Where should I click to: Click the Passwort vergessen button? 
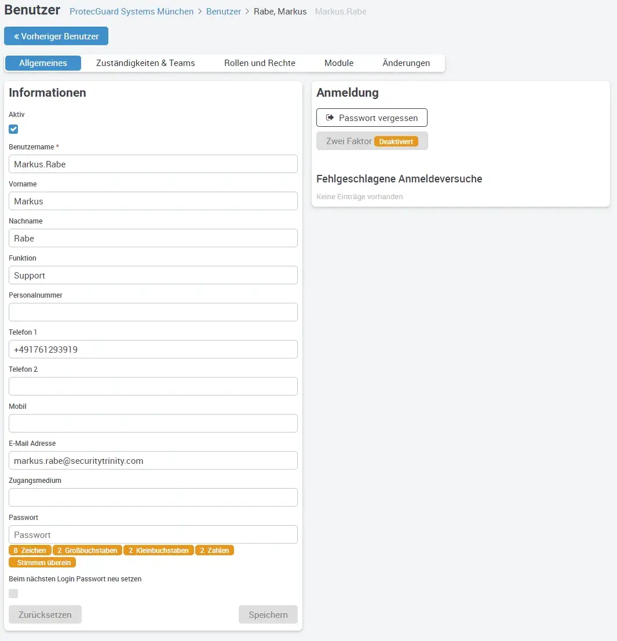coord(371,118)
